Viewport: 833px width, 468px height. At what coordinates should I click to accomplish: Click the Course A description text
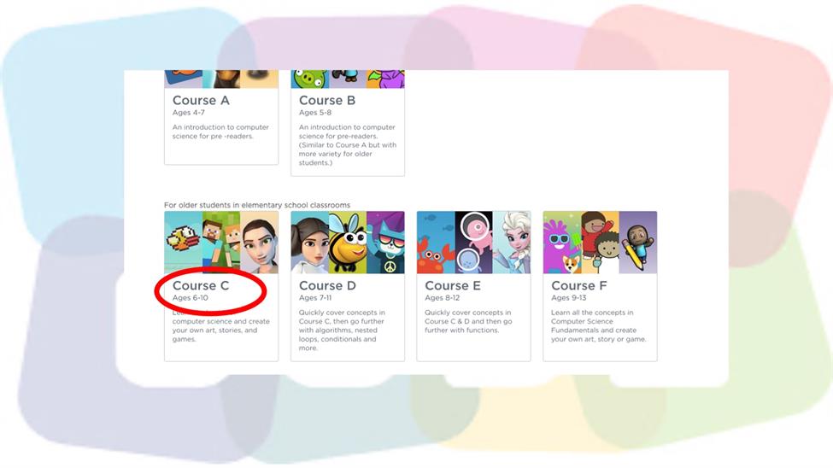220,132
